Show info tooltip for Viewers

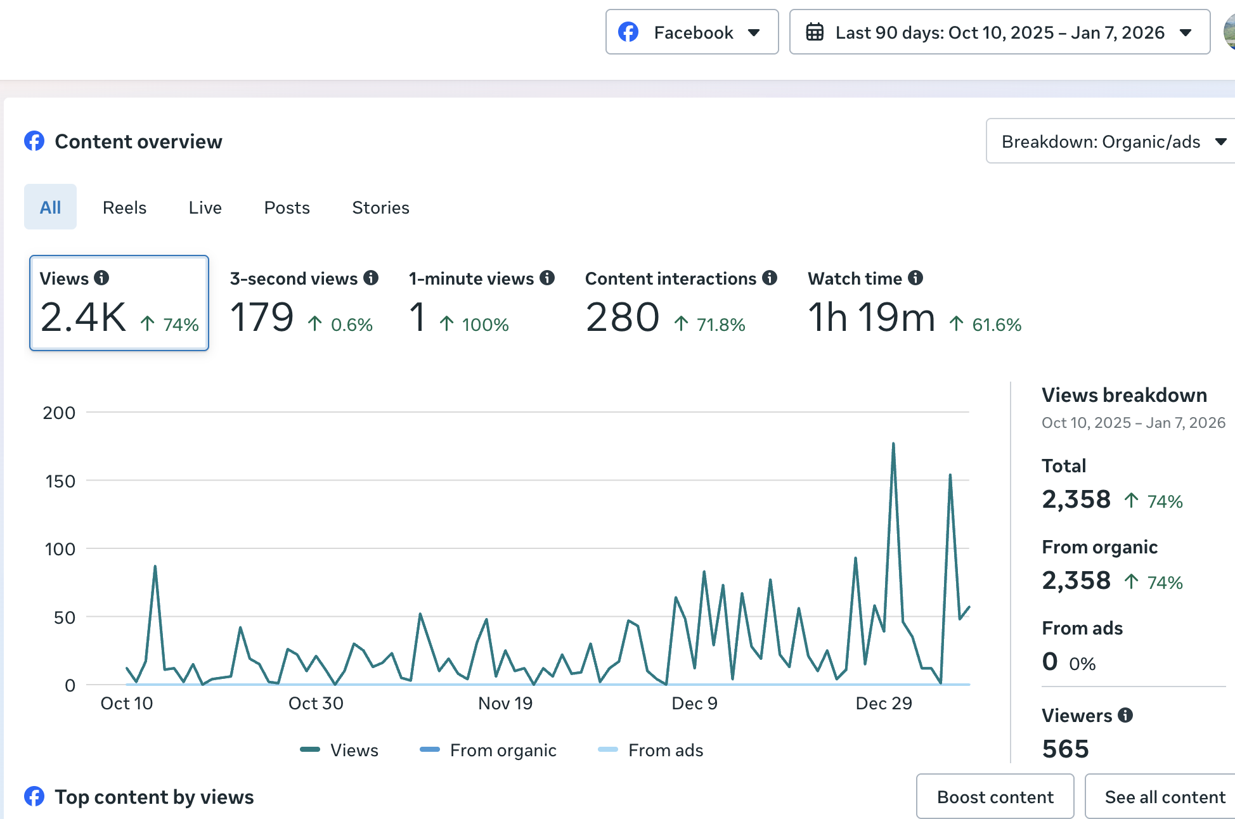(x=1125, y=715)
